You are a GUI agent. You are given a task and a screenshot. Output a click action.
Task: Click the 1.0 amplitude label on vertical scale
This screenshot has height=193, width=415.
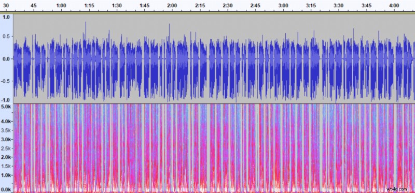point(6,17)
